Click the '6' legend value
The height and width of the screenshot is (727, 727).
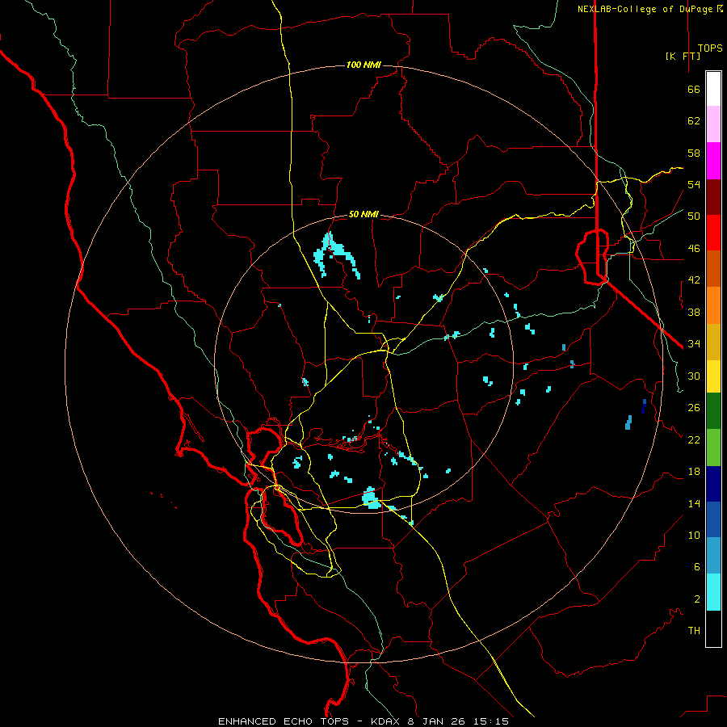[697, 567]
